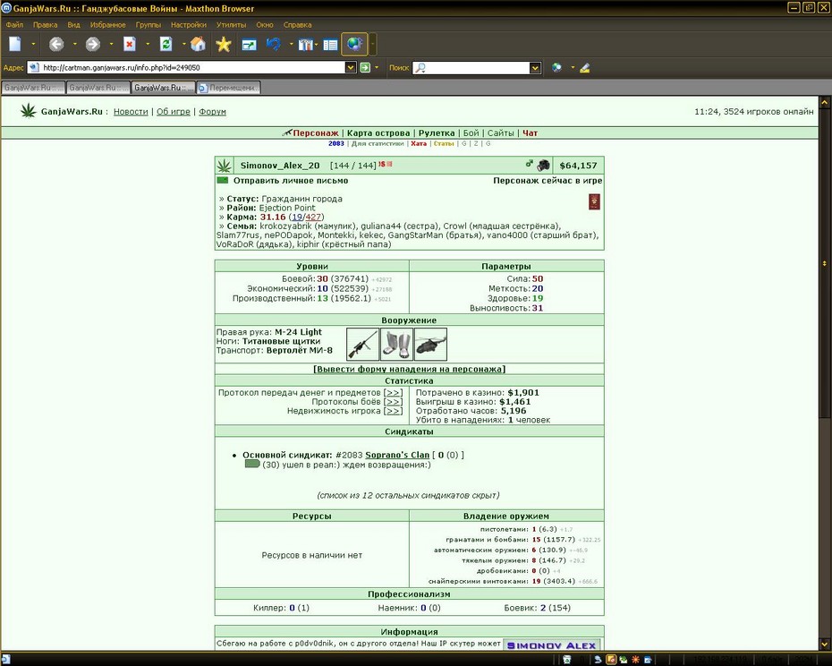Expand the address bar URL dropdown

click(350, 67)
